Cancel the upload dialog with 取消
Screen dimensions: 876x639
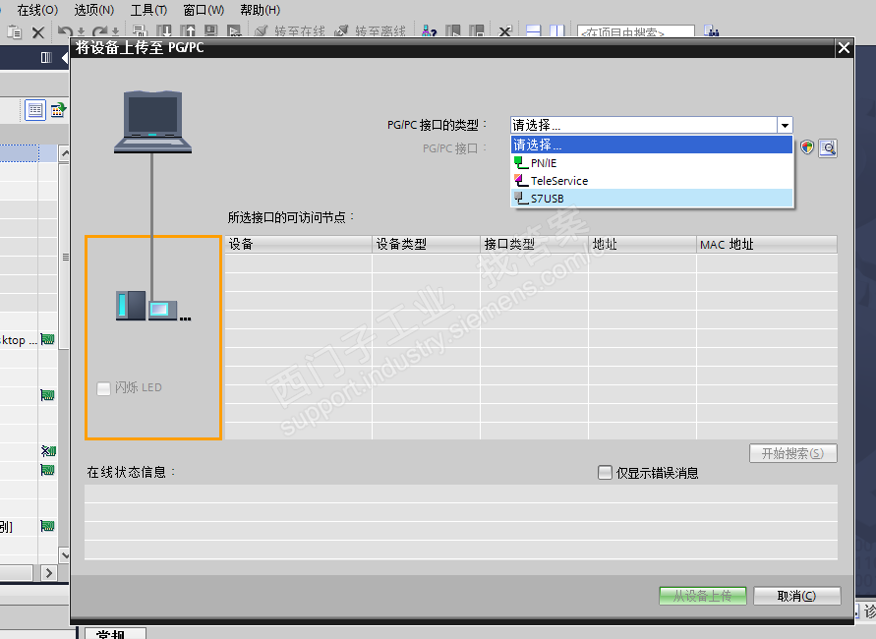coord(796,596)
